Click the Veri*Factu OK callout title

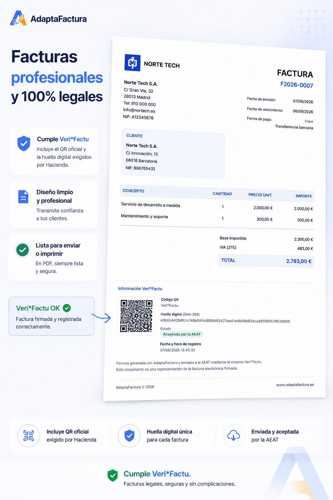click(38, 308)
